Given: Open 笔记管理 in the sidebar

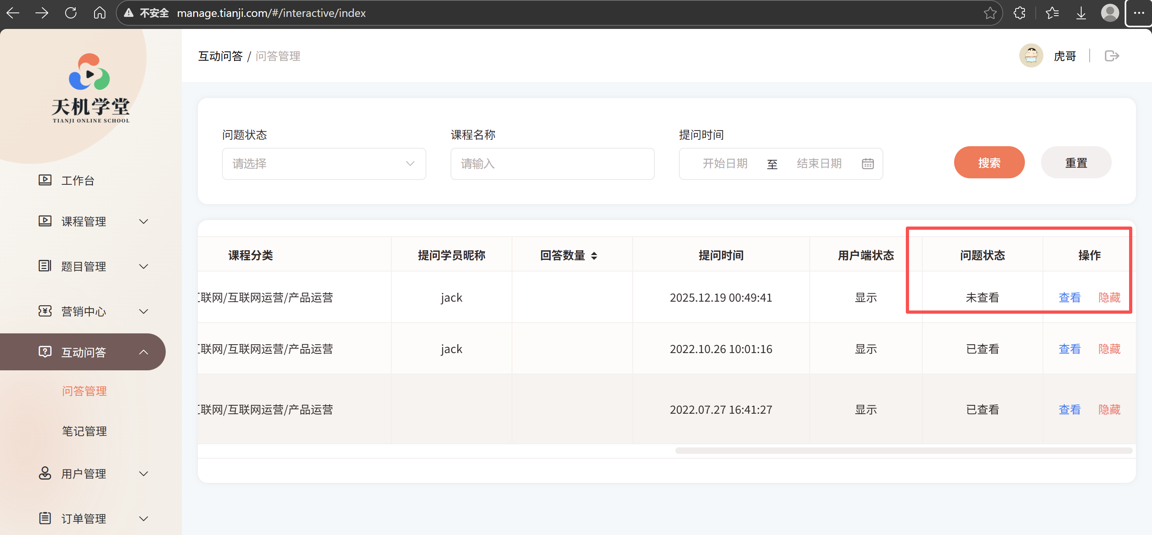Looking at the screenshot, I should click(84, 431).
